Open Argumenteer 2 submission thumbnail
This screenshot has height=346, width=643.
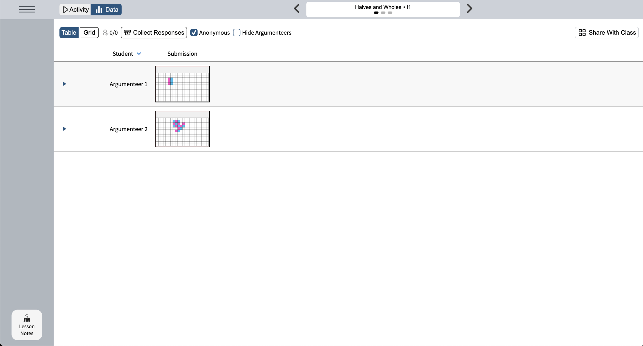pyautogui.click(x=182, y=129)
